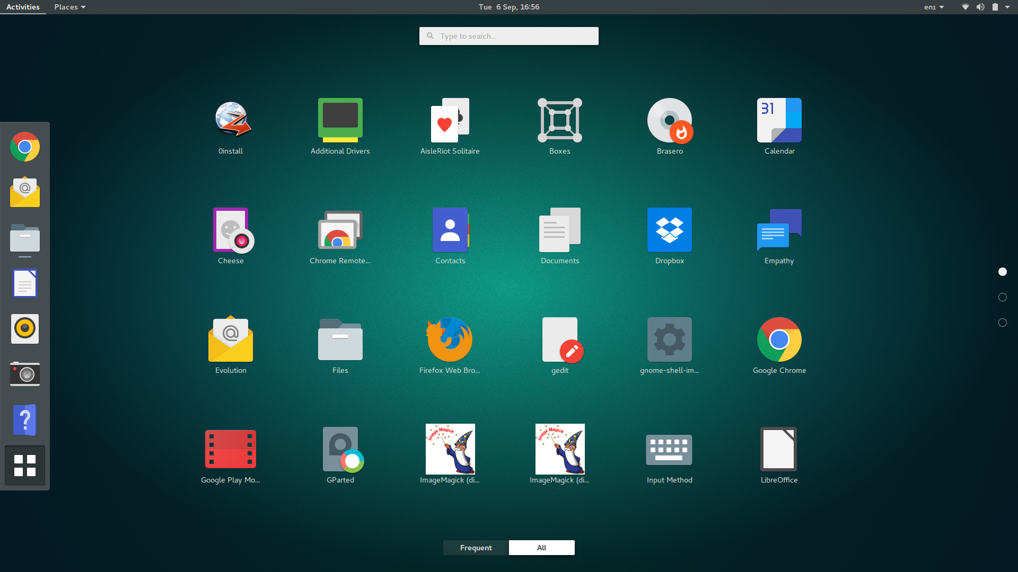
Task: Open the screenshot camera dock icon
Action: 25,374
